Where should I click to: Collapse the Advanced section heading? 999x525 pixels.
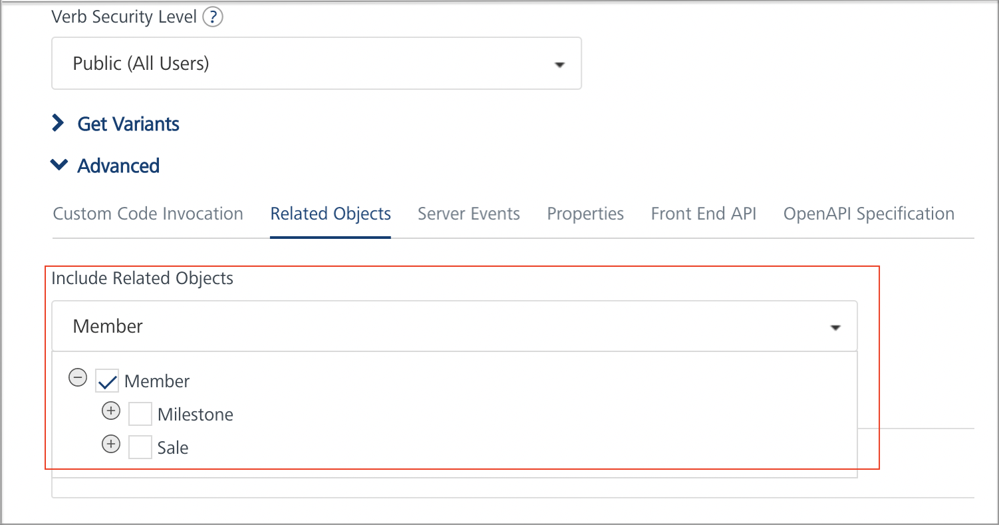pos(118,166)
